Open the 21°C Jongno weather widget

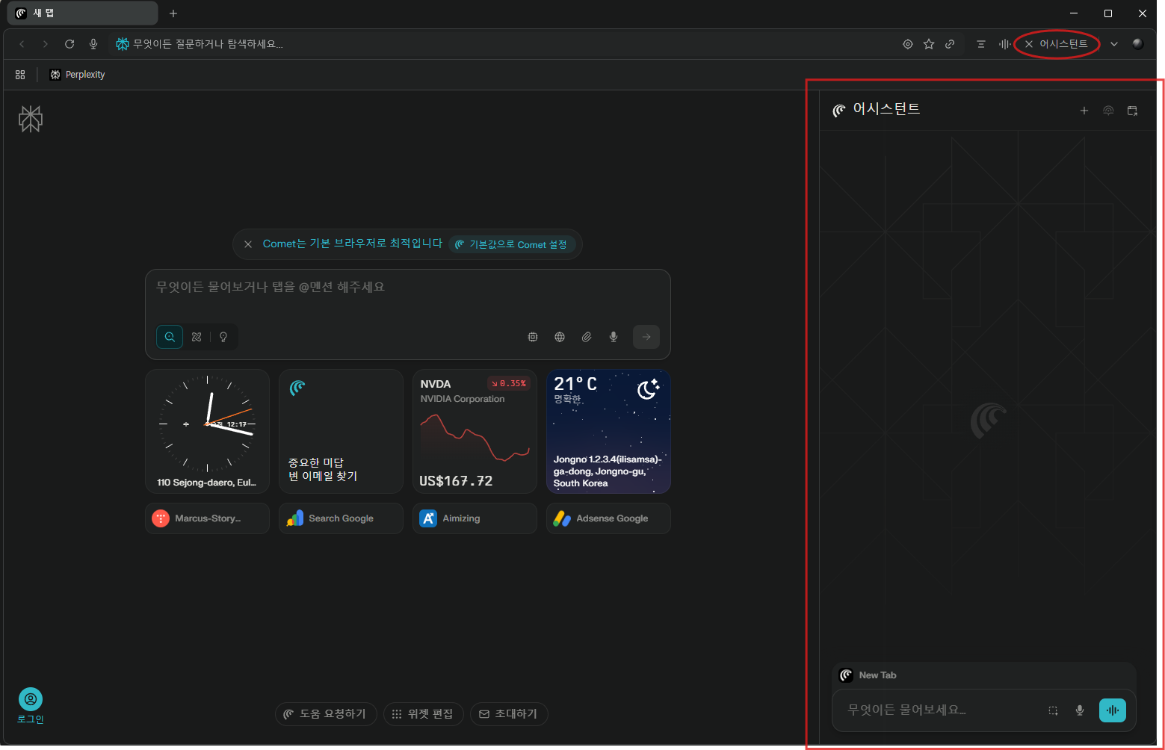coord(608,431)
